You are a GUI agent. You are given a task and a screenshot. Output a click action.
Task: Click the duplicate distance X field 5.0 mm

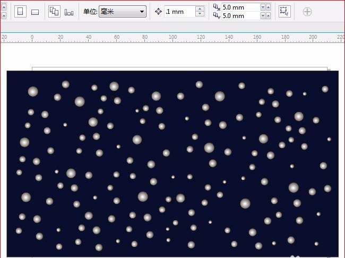pyautogui.click(x=241, y=7)
